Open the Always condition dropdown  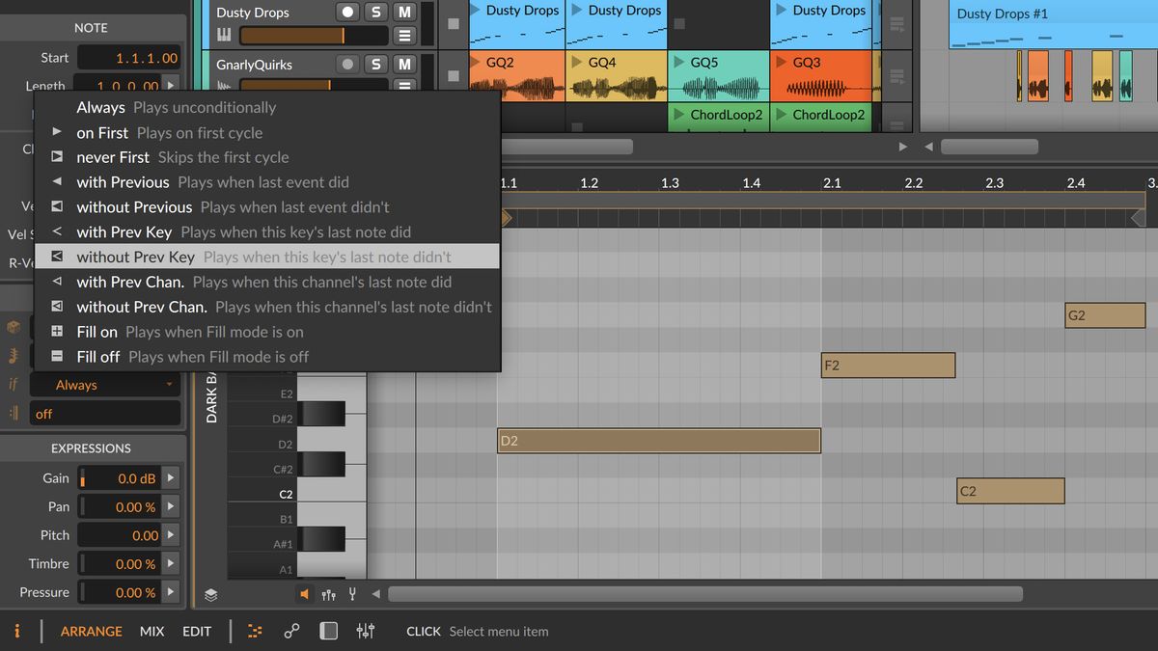(x=104, y=385)
